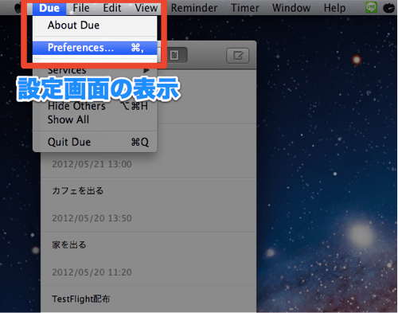Viewport: 398px width, 313px height.
Task: Open the Apple menu
Action: pos(18,8)
